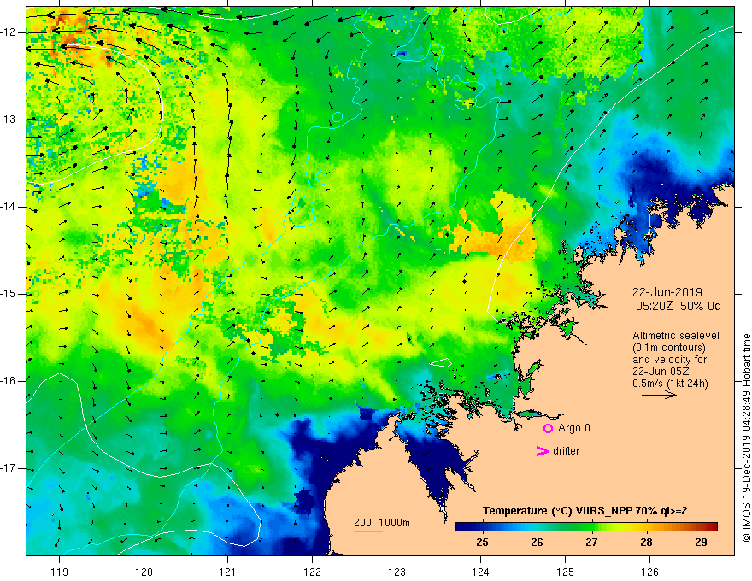Click the magenta drifter arrow legend marker
752x581 pixels.
pos(542,451)
